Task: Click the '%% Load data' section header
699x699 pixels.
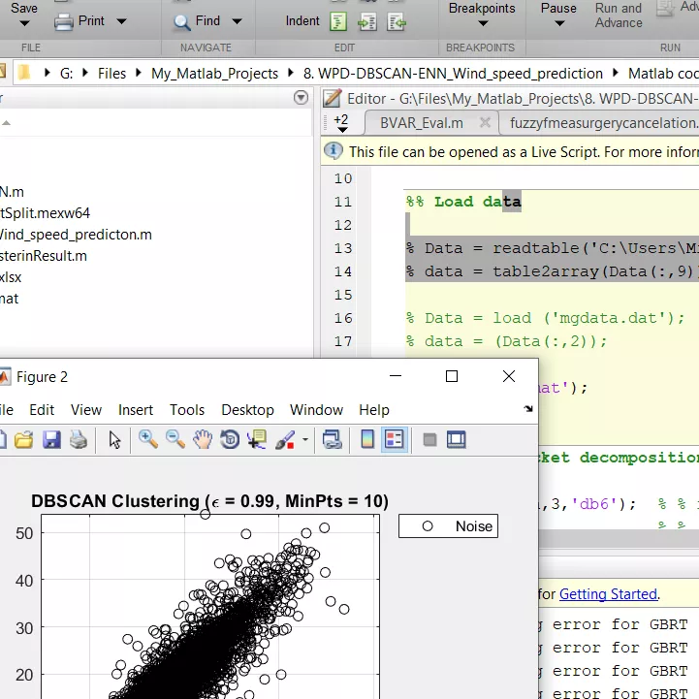Action: pyautogui.click(x=463, y=202)
